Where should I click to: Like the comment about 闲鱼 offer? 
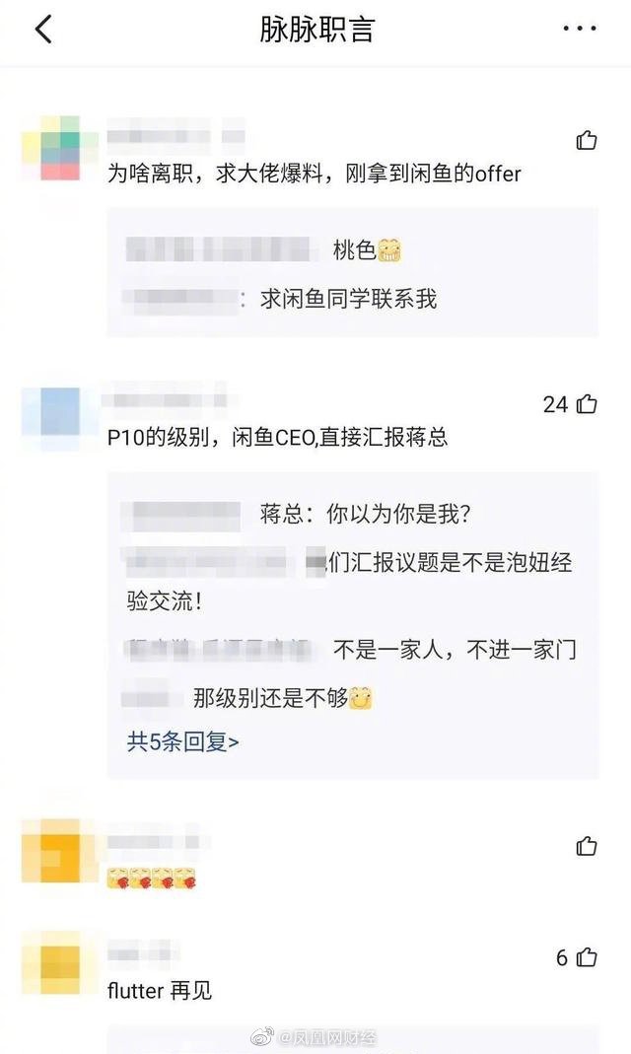(587, 140)
